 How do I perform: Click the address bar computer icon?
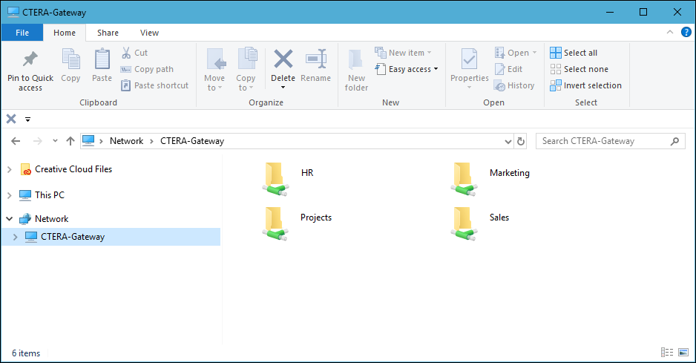click(x=89, y=141)
